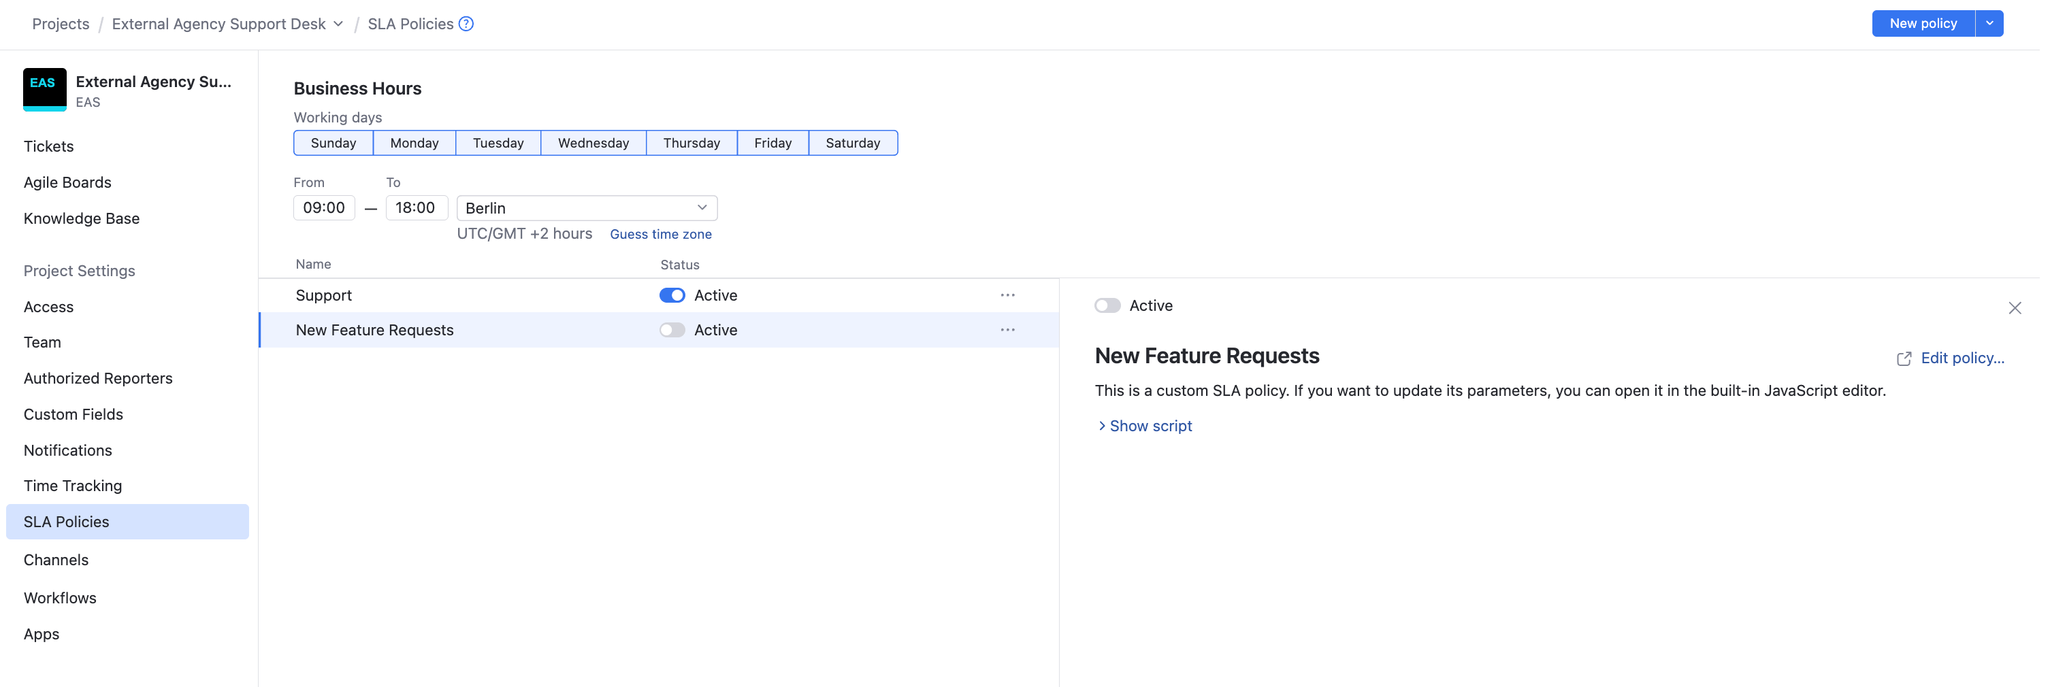
Task: Open the Agile Boards section
Action: [67, 182]
